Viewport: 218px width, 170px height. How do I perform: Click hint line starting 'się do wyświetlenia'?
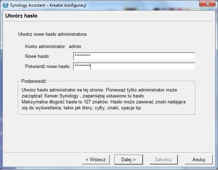[x=82, y=108]
